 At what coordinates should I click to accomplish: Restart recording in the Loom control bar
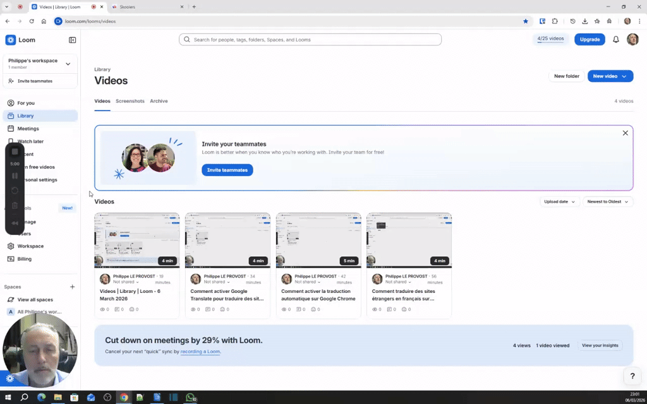click(x=15, y=191)
